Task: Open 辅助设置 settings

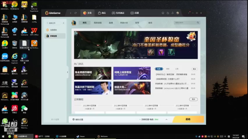Action: click(78, 120)
